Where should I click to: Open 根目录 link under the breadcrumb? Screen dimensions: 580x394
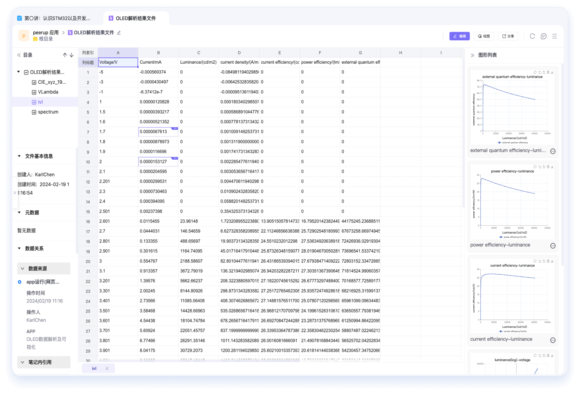(x=46, y=39)
